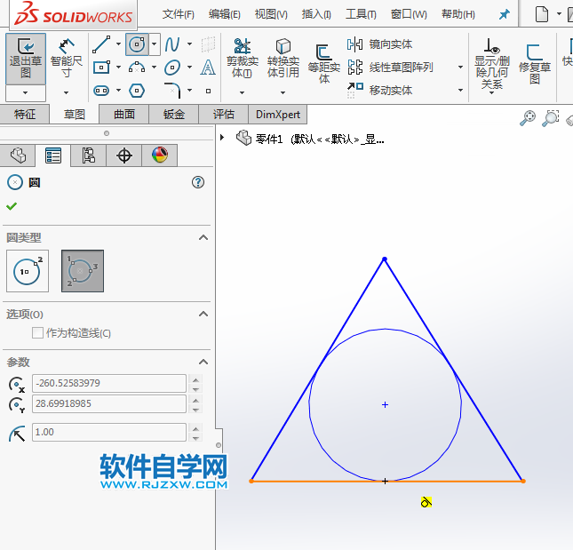Open the DisplayManager color ball tab
The height and width of the screenshot is (550, 573).
[x=160, y=155]
